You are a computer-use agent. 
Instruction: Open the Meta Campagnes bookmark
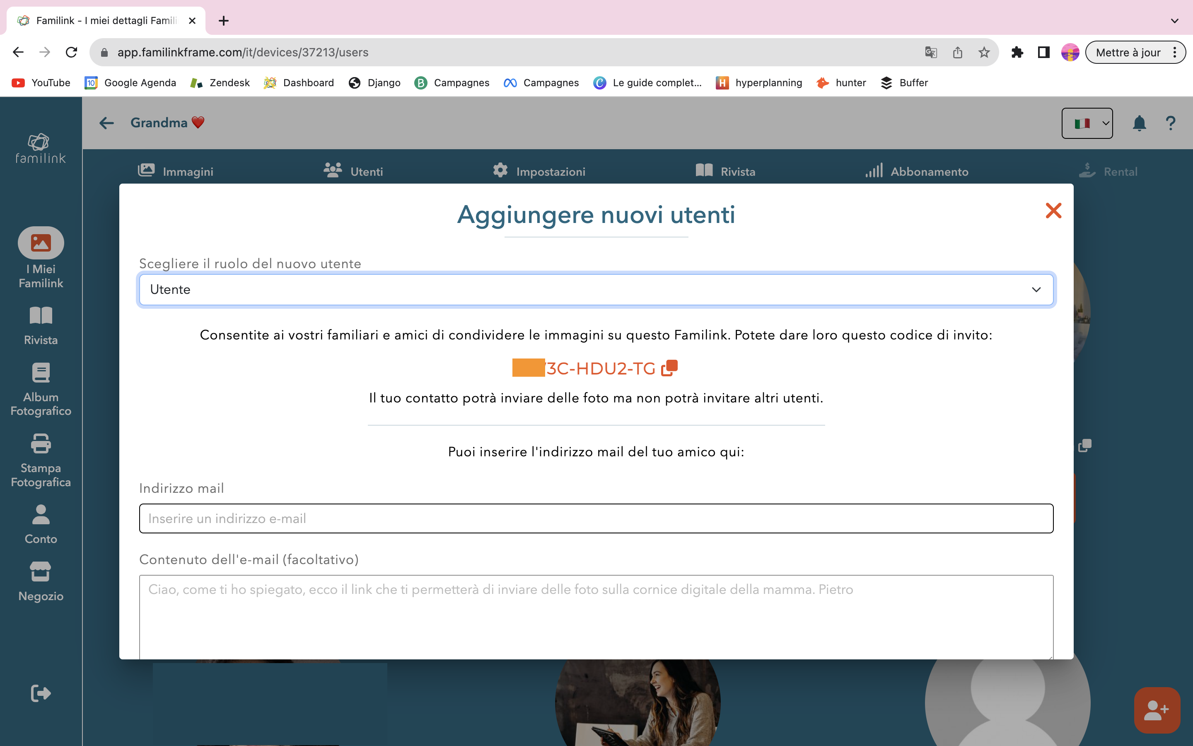click(x=541, y=83)
